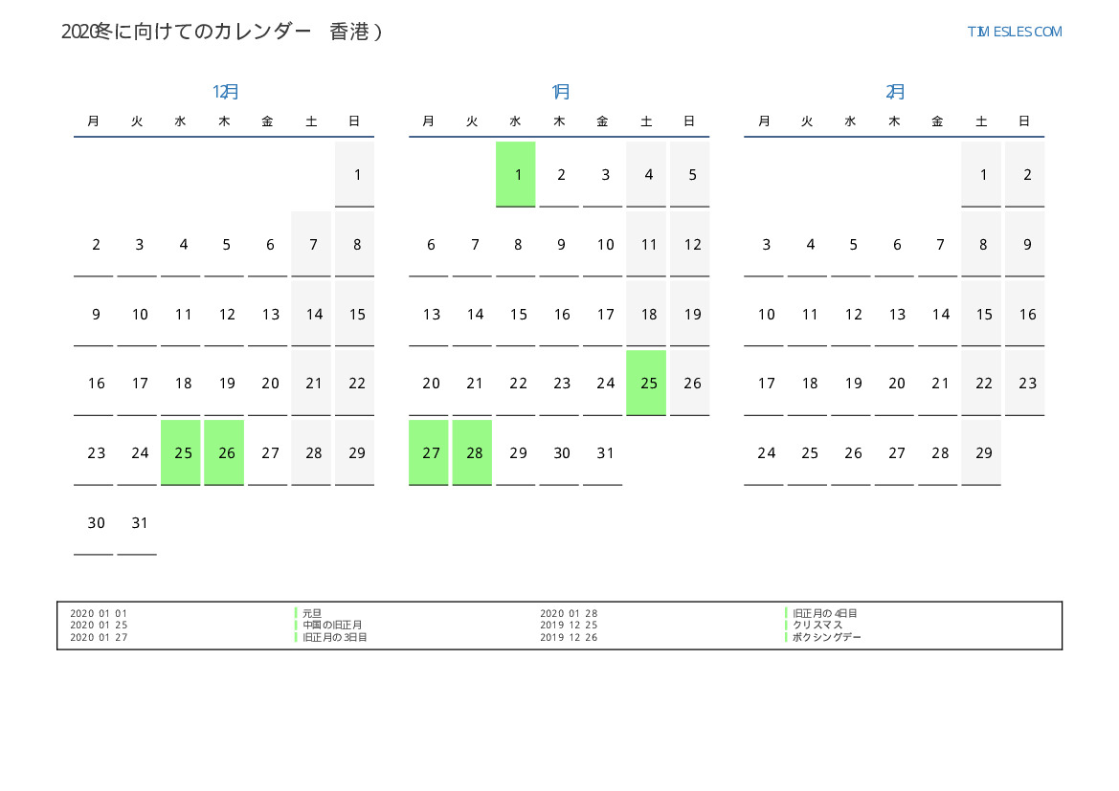Select February 24 in the 2月 calendar
The width and height of the screenshot is (1119, 791).
click(764, 453)
